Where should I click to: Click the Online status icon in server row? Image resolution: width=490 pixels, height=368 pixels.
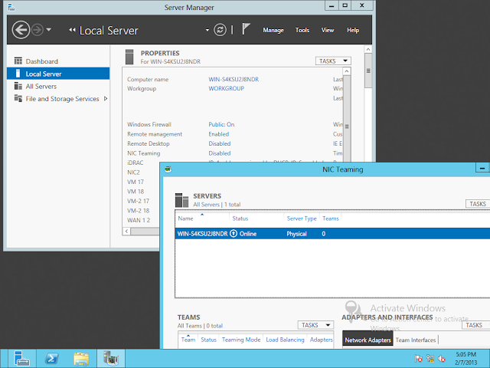[234, 234]
